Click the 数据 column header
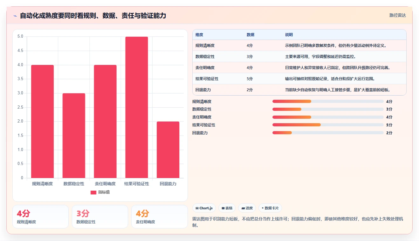 coord(251,35)
